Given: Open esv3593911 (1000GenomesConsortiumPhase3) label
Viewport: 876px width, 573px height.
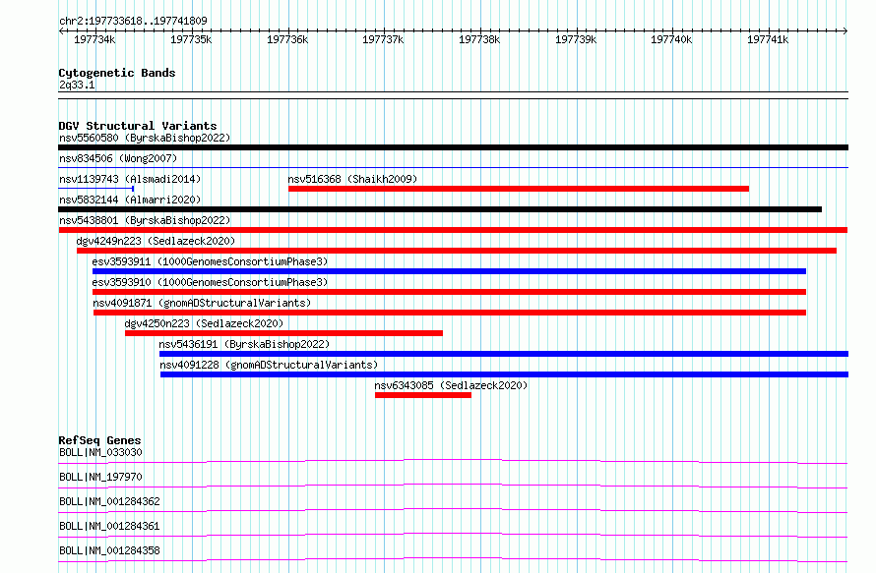Looking at the screenshot, I should click(210, 261).
